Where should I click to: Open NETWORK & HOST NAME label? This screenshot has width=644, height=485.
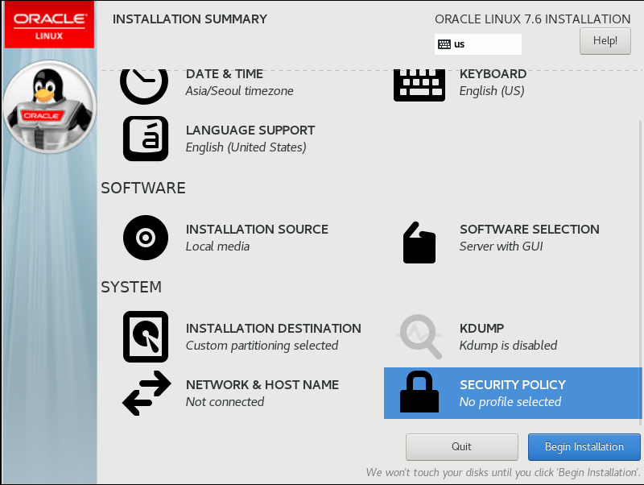pos(262,385)
